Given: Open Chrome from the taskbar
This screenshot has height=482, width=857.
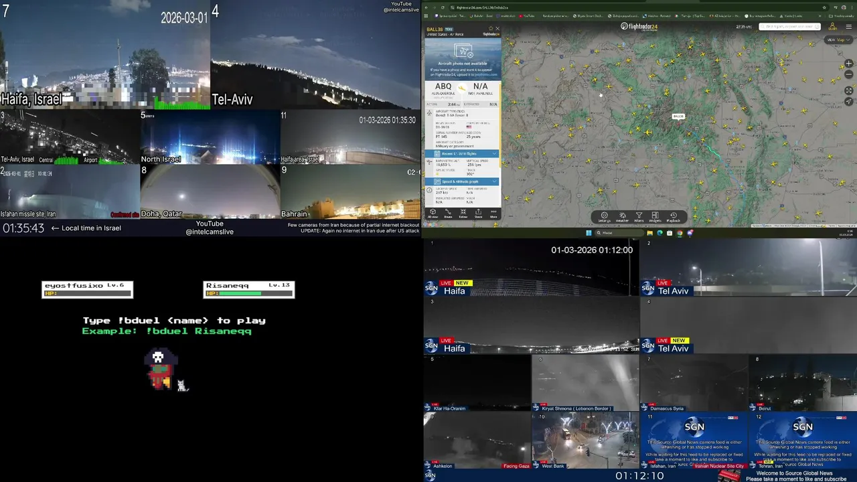Looking at the screenshot, I should [x=680, y=233].
